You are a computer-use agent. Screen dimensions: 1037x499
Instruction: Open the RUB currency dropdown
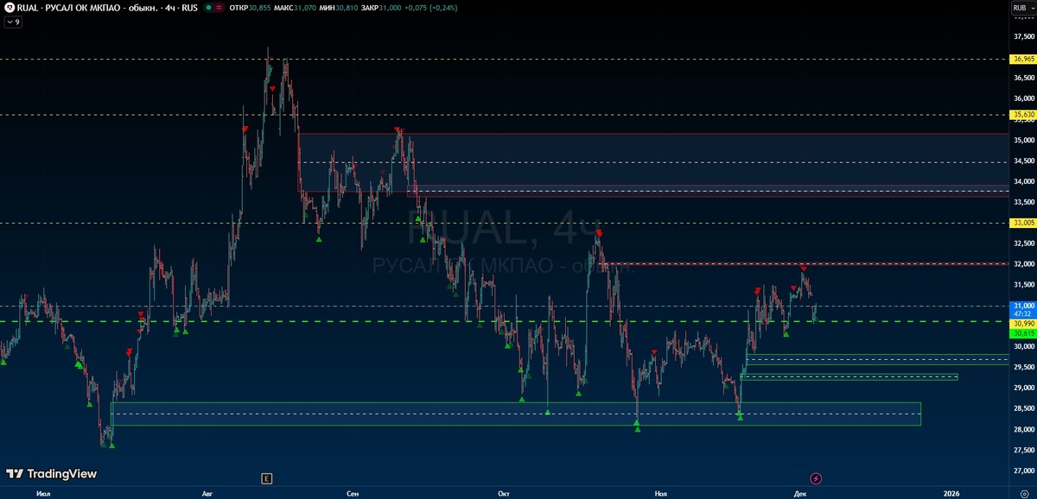click(1022, 7)
